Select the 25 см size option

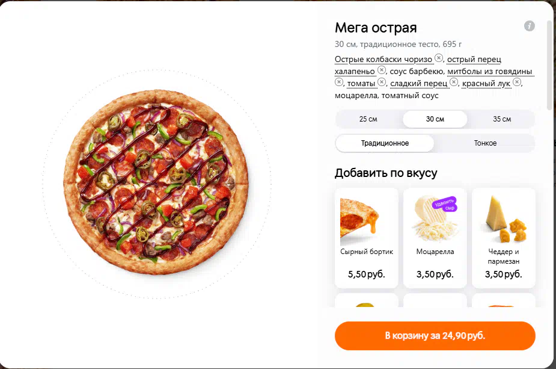click(368, 119)
